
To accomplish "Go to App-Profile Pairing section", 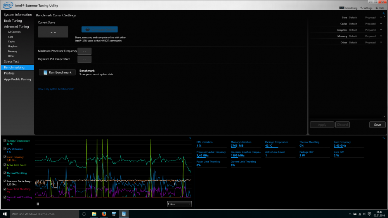I will click(17, 79).
